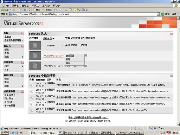Screen dimensions: 180x135
Task: Collapse the bocovss 状态 panel icon
Action: click(172, 34)
